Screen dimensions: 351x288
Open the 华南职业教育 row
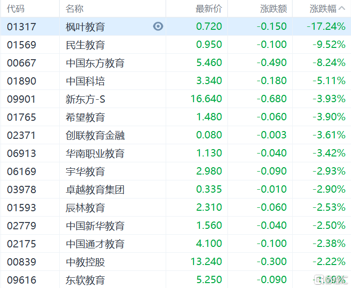pyautogui.click(x=175, y=153)
